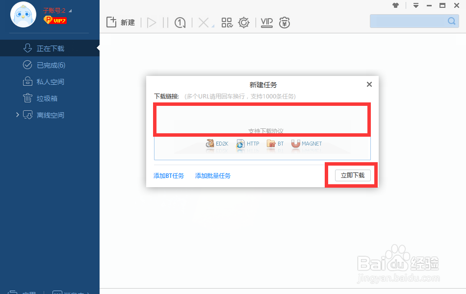
Task: Expand the 离线空间 chevron arrow
Action: coord(18,115)
